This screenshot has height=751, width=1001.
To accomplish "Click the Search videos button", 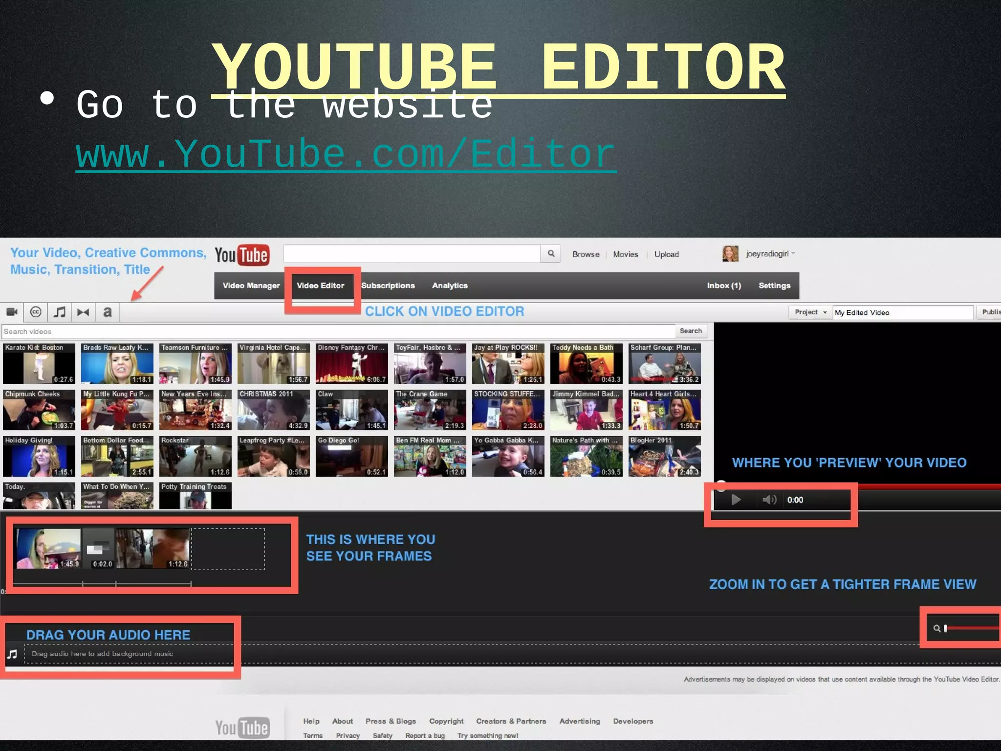I will tap(691, 331).
